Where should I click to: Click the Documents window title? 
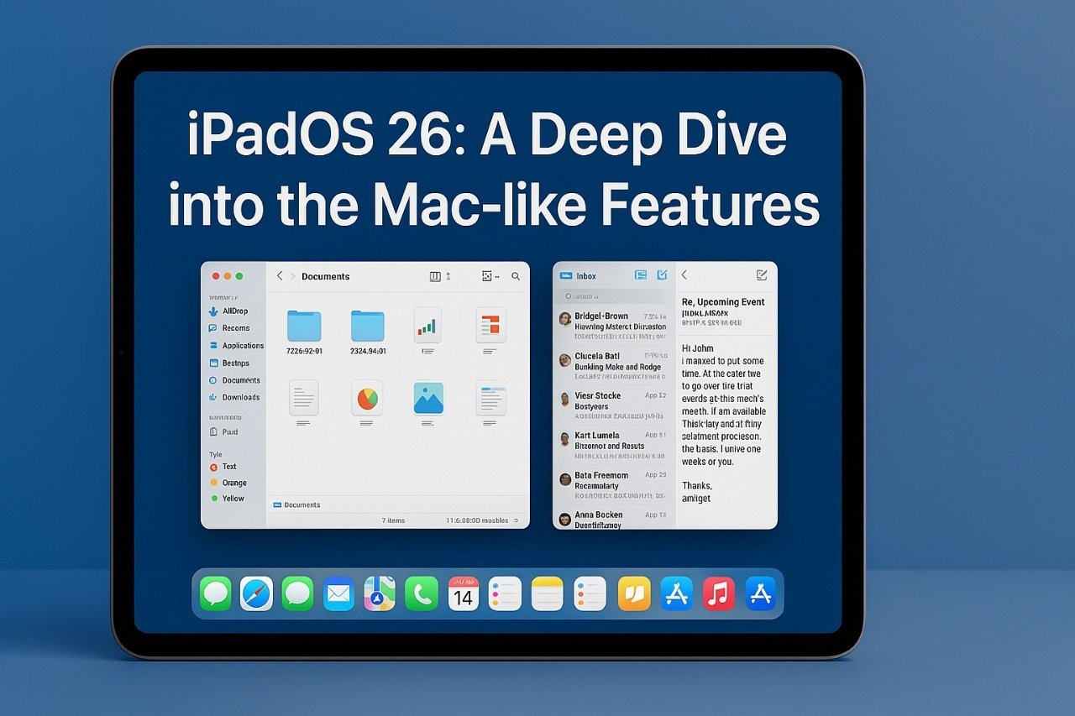(325, 276)
